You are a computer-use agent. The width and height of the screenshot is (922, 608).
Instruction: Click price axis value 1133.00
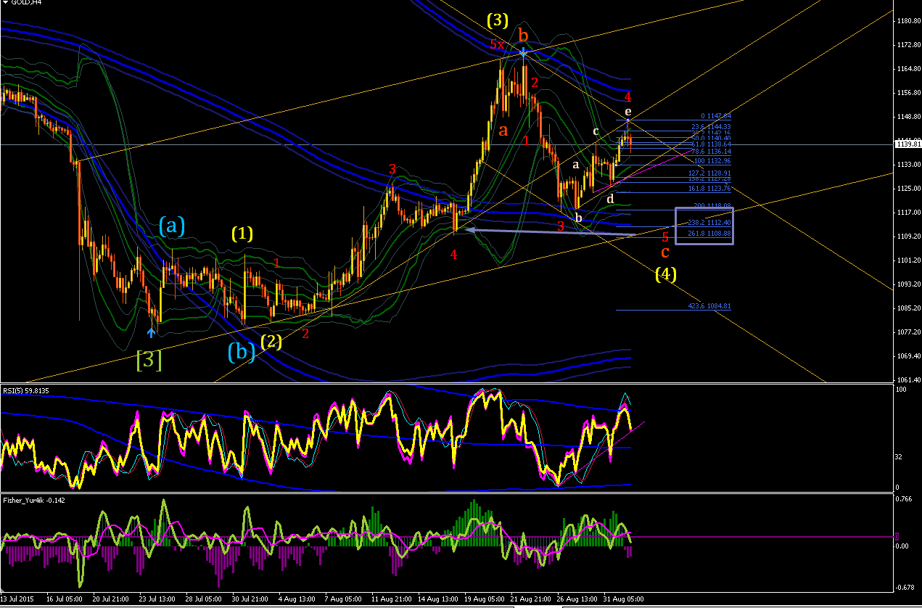(908, 165)
